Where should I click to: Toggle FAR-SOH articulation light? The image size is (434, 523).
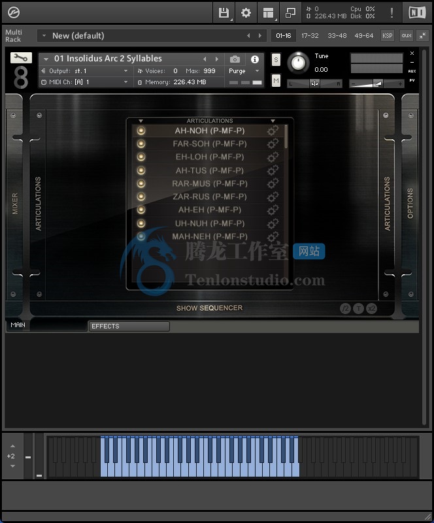141,144
